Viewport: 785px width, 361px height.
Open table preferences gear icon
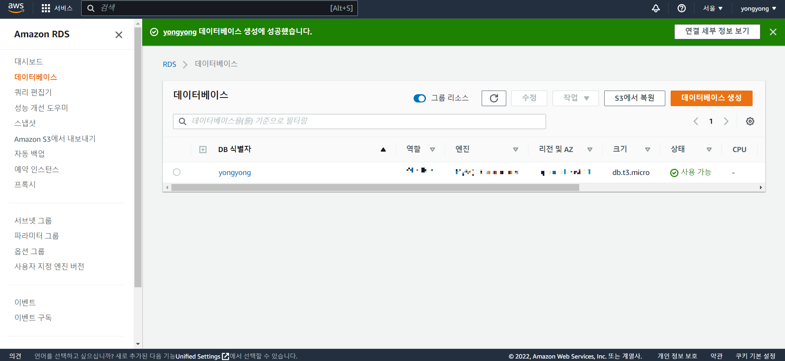click(x=750, y=121)
